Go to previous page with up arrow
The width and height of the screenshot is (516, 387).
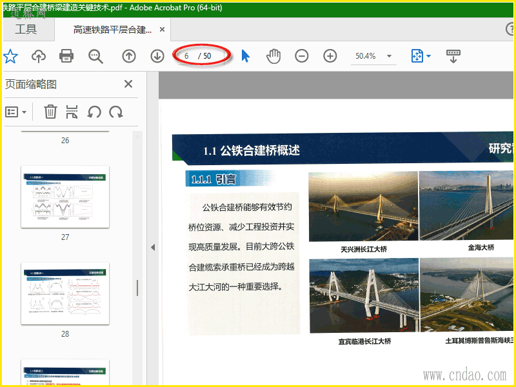click(129, 56)
